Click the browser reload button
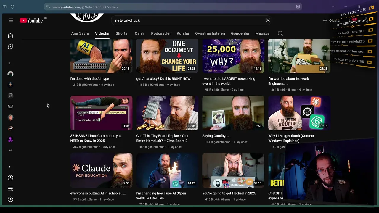 [x=12, y=7]
